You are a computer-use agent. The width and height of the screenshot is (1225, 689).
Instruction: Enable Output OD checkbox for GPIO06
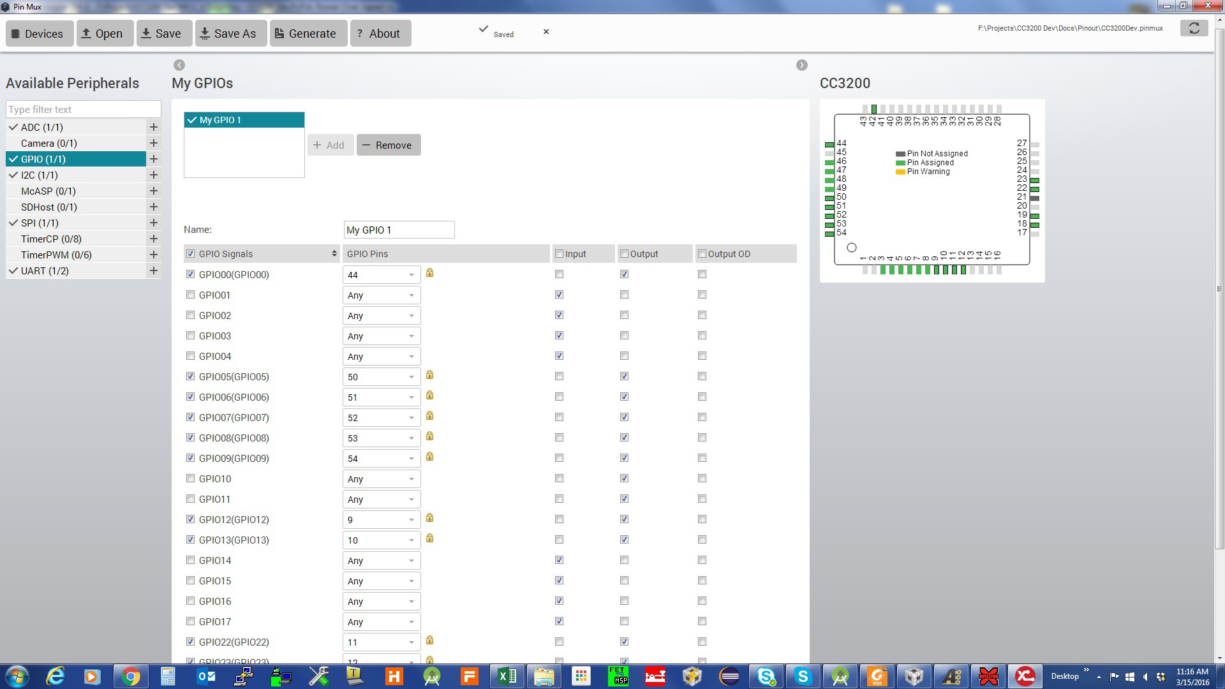point(702,397)
